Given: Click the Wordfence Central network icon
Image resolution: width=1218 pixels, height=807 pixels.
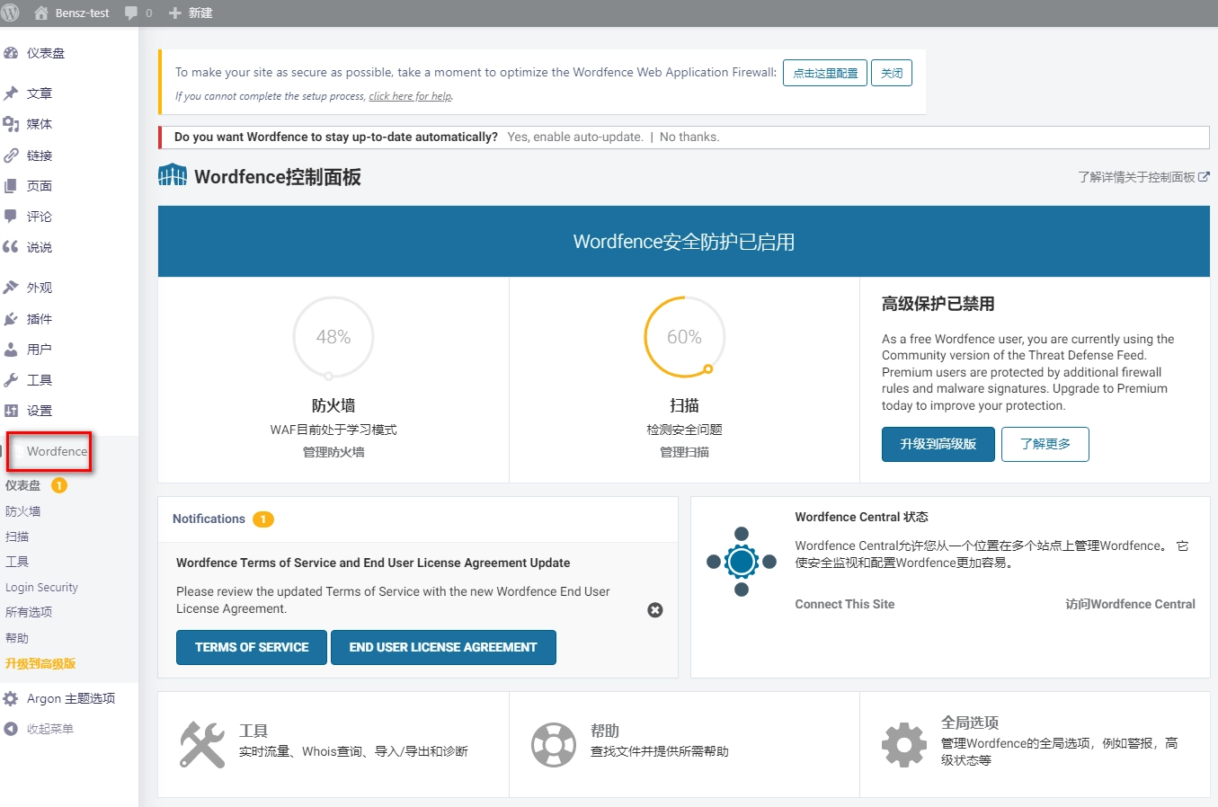Looking at the screenshot, I should (x=742, y=562).
